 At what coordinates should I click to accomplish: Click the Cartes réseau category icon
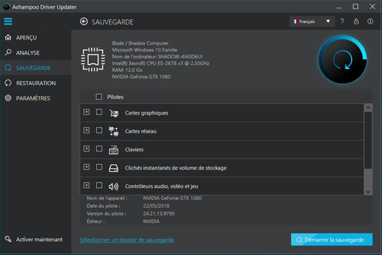(x=114, y=131)
